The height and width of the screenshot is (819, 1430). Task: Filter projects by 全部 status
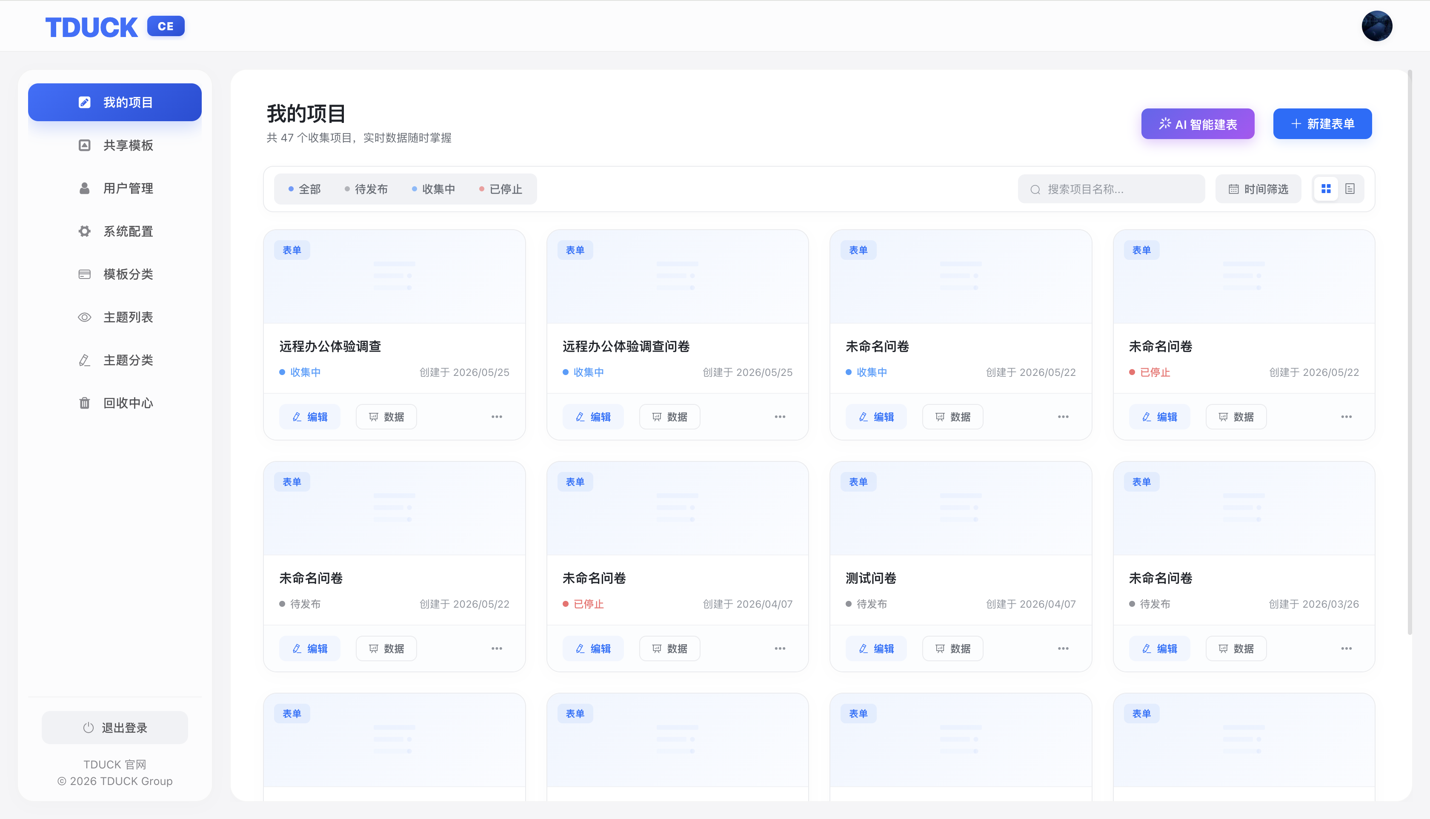coord(305,189)
